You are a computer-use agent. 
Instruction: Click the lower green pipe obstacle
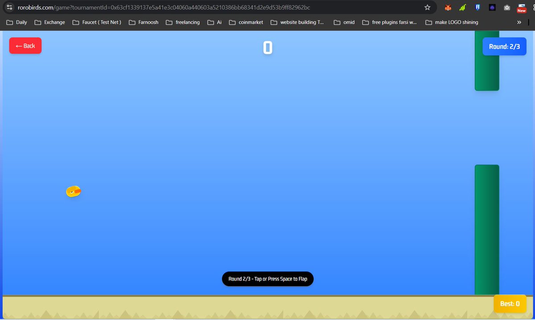487,230
